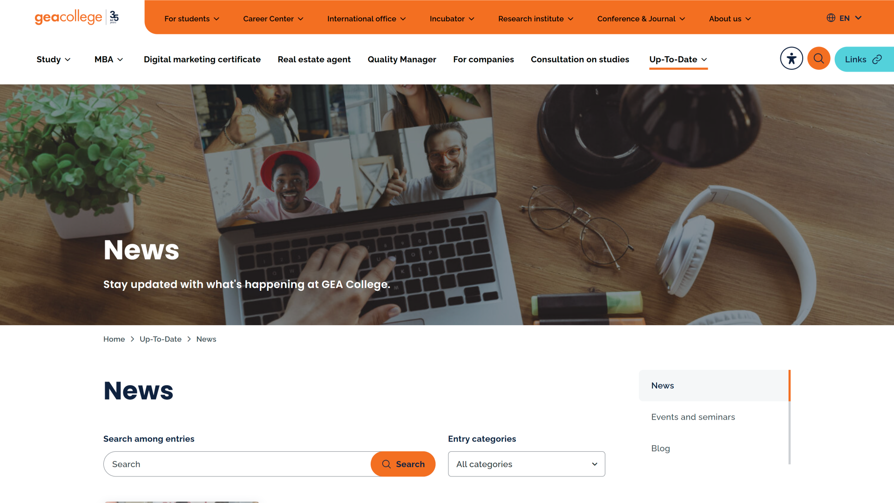
Task: Click the globe language icon
Action: coord(831,18)
